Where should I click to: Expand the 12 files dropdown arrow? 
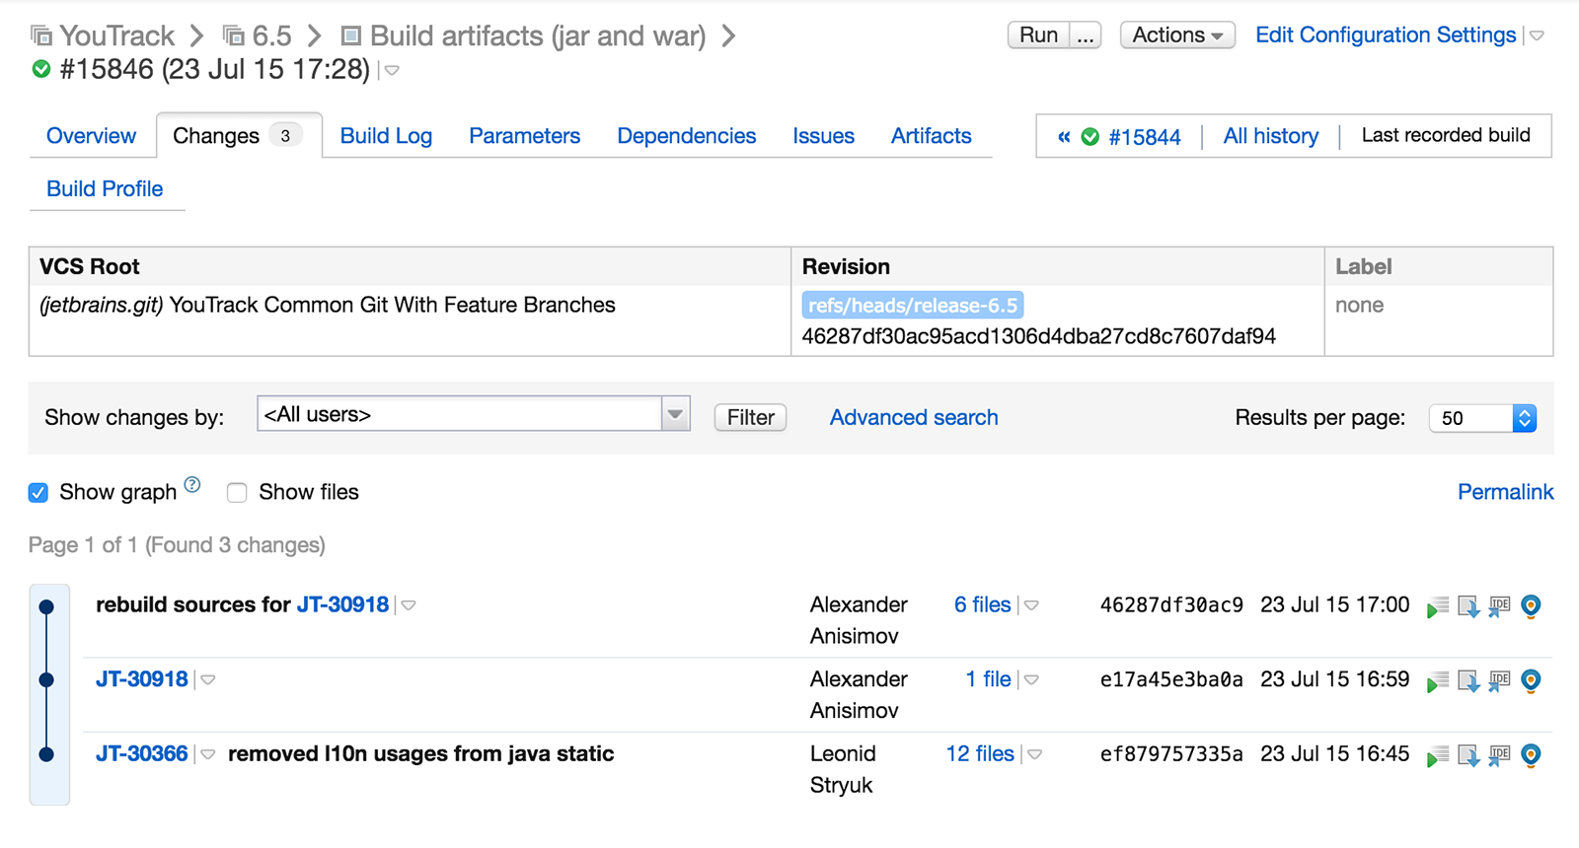coord(1034,754)
